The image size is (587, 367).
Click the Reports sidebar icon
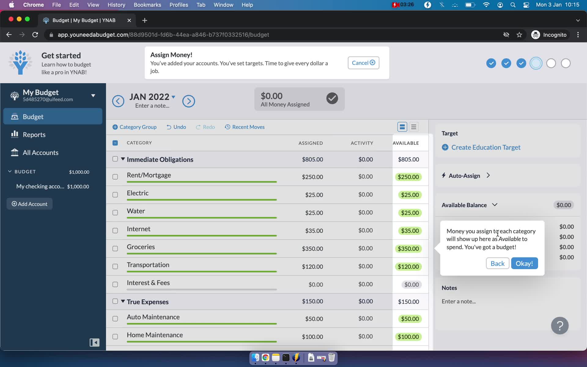(14, 135)
